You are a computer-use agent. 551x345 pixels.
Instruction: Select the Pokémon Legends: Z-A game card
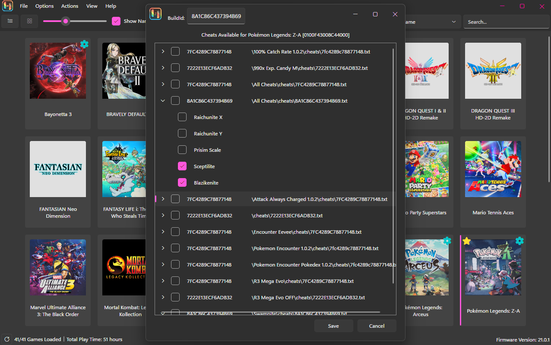[x=493, y=280]
